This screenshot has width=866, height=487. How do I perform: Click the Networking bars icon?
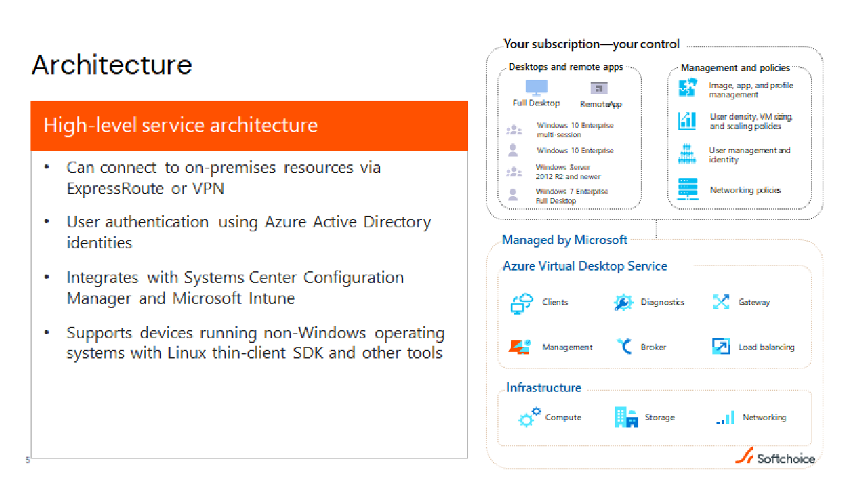pyautogui.click(x=725, y=418)
